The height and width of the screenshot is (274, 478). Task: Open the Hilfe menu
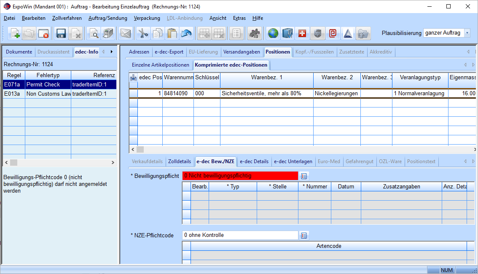pyautogui.click(x=258, y=18)
